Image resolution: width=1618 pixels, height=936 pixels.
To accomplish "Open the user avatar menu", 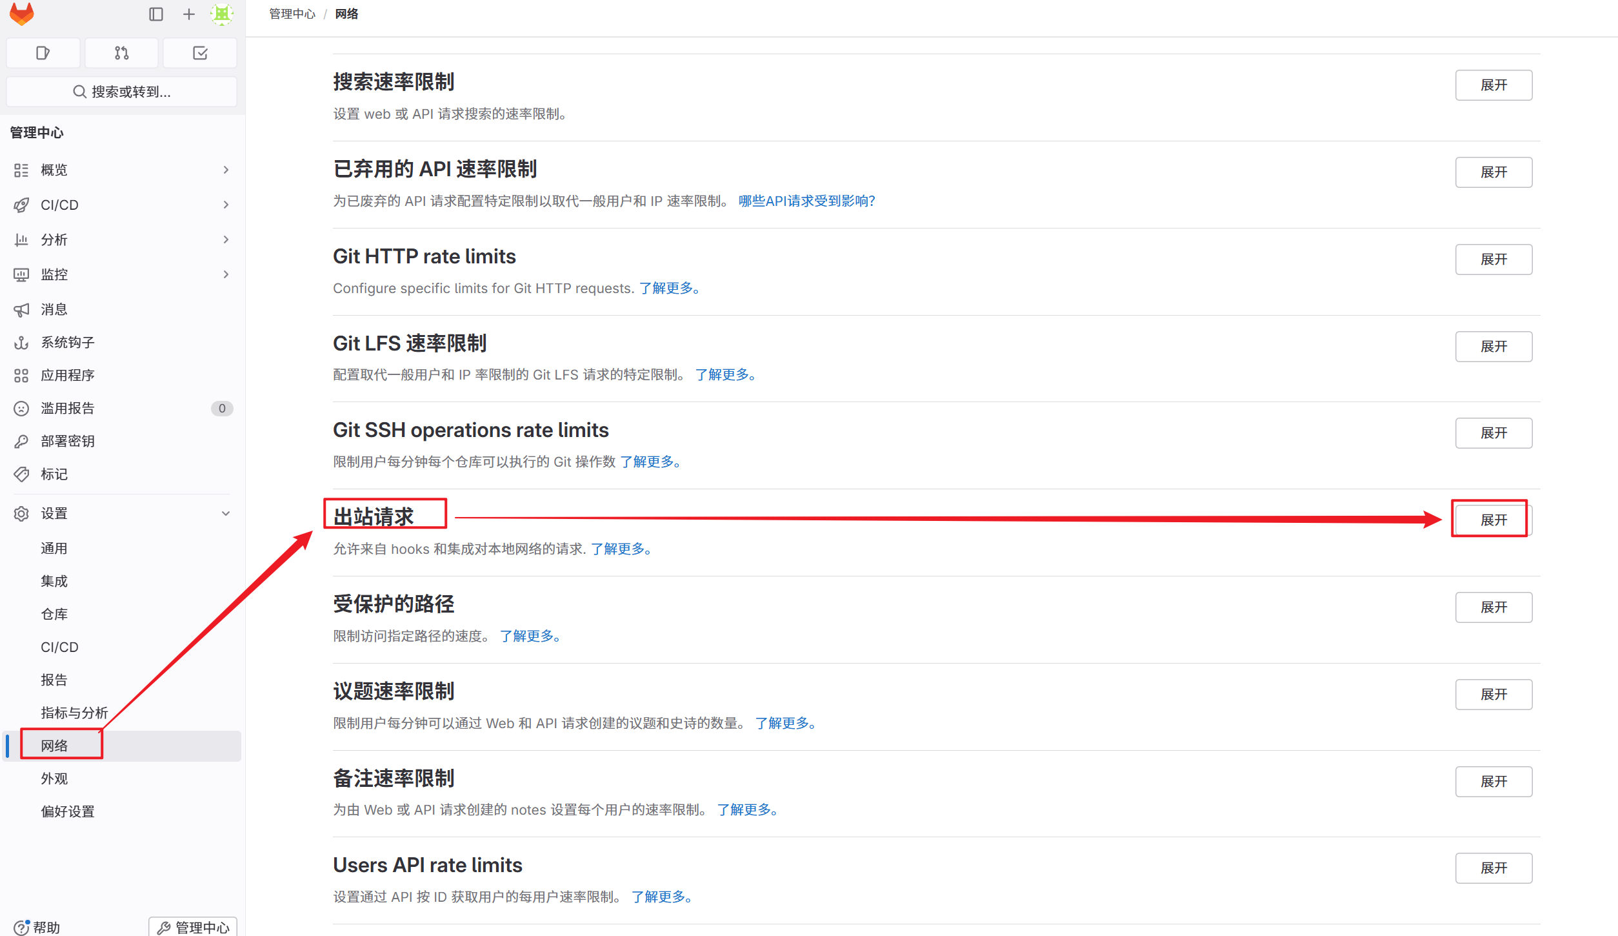I will [x=222, y=14].
